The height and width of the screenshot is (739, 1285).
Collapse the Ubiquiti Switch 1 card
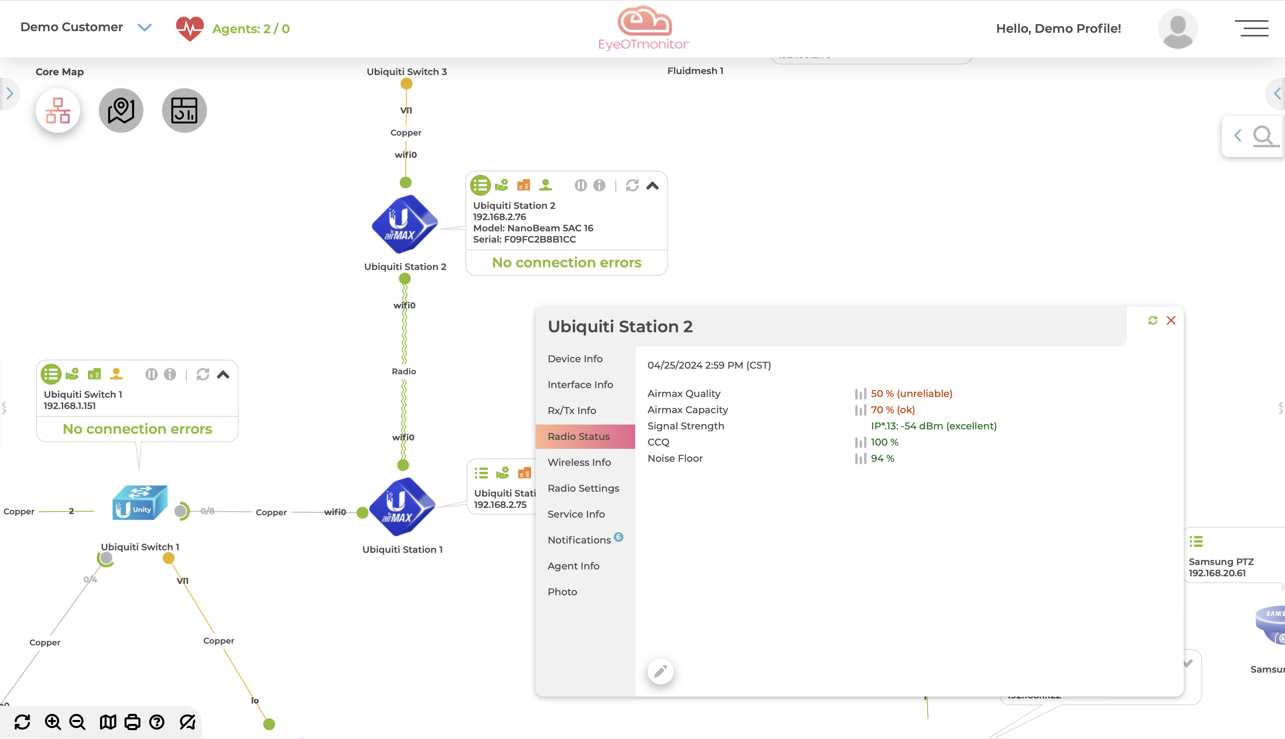224,375
